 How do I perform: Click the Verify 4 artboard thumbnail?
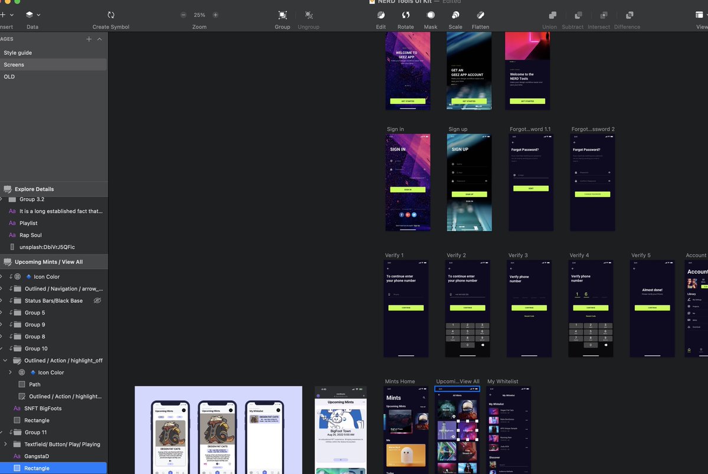point(591,308)
